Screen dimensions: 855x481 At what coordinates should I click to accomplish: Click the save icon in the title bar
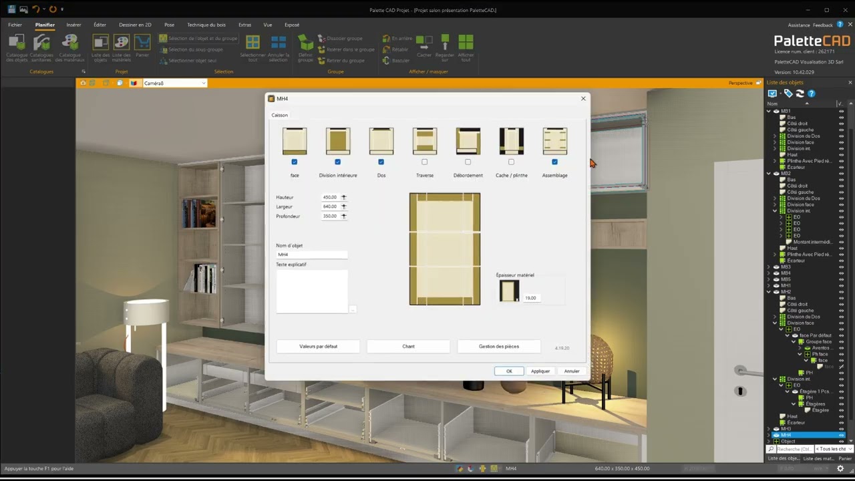click(11, 9)
